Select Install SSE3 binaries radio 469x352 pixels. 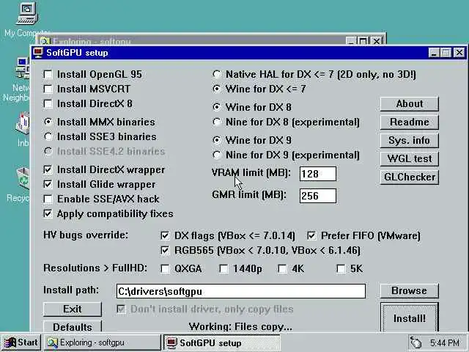48,136
